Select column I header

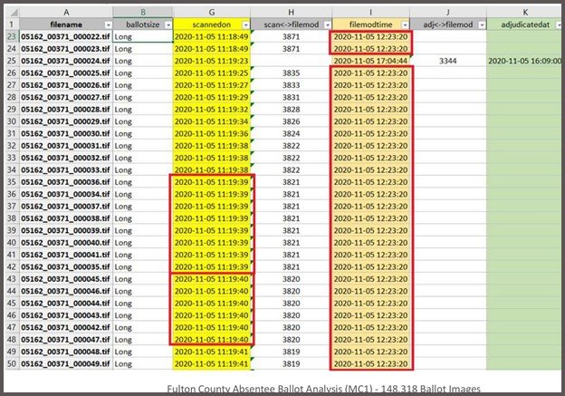tap(370, 8)
